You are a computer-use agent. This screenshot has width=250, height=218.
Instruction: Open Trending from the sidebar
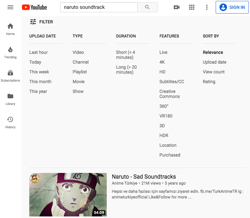(10, 52)
